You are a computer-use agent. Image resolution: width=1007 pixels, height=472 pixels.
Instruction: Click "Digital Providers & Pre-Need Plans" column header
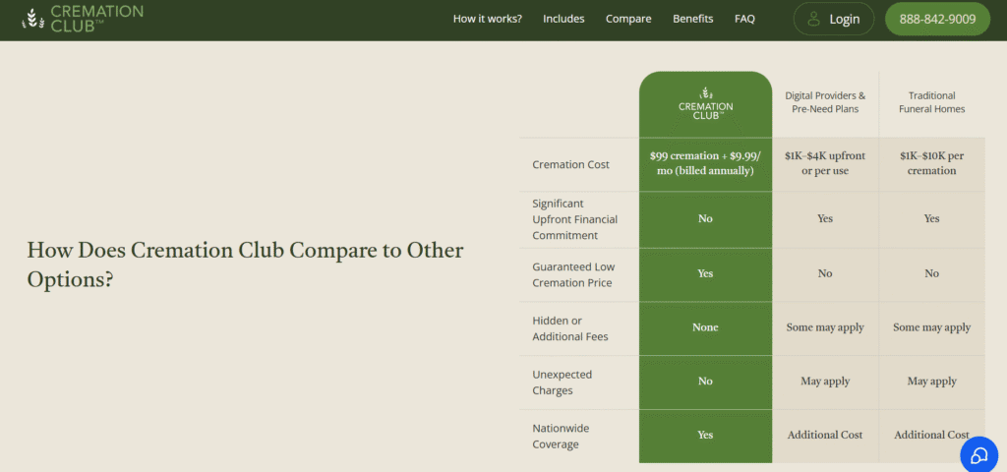[825, 102]
